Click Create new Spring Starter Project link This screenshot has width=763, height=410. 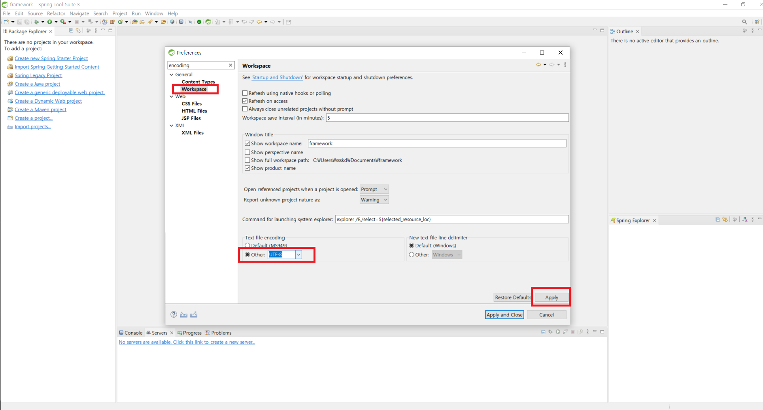[51, 58]
